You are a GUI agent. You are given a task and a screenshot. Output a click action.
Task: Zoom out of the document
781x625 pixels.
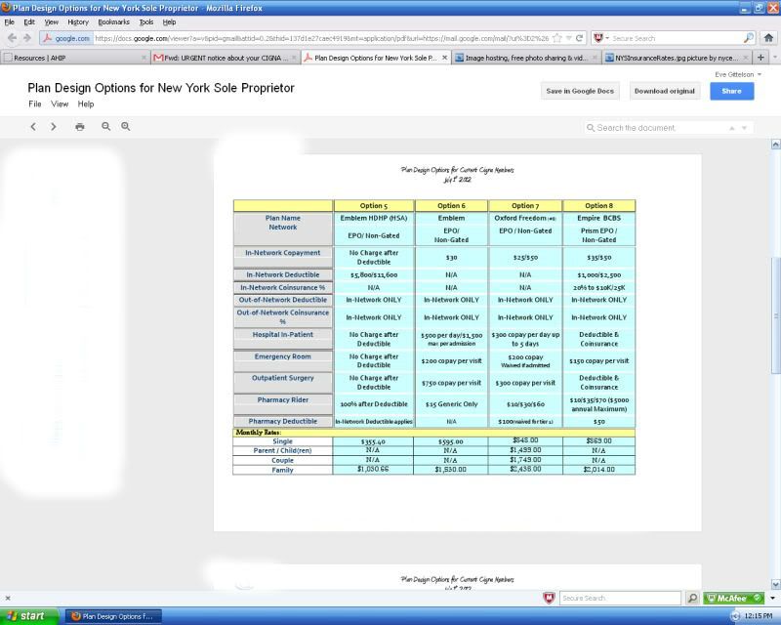click(x=106, y=127)
